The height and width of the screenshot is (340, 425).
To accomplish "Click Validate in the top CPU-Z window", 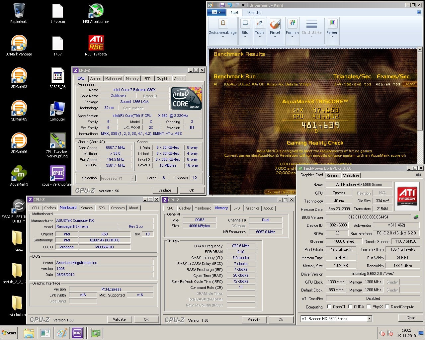I will tap(165, 190).
